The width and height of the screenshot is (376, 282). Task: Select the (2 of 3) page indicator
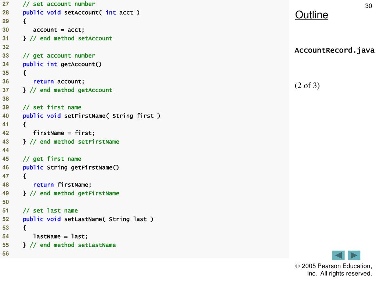pos(307,85)
